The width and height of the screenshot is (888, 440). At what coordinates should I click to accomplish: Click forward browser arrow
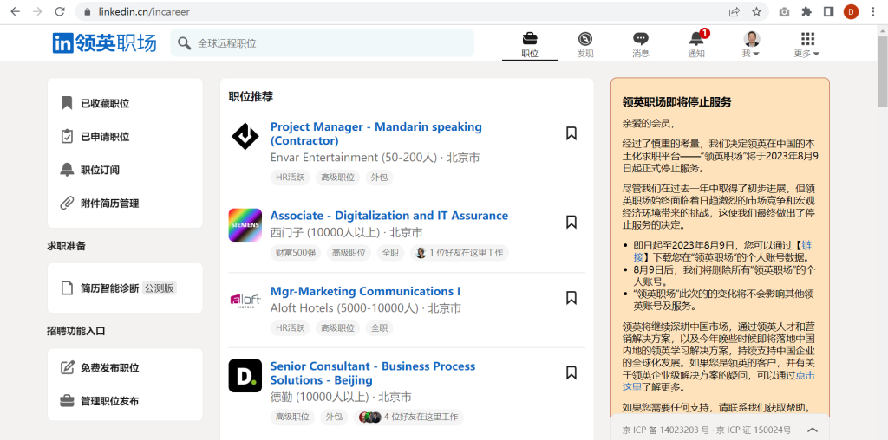coord(37,11)
